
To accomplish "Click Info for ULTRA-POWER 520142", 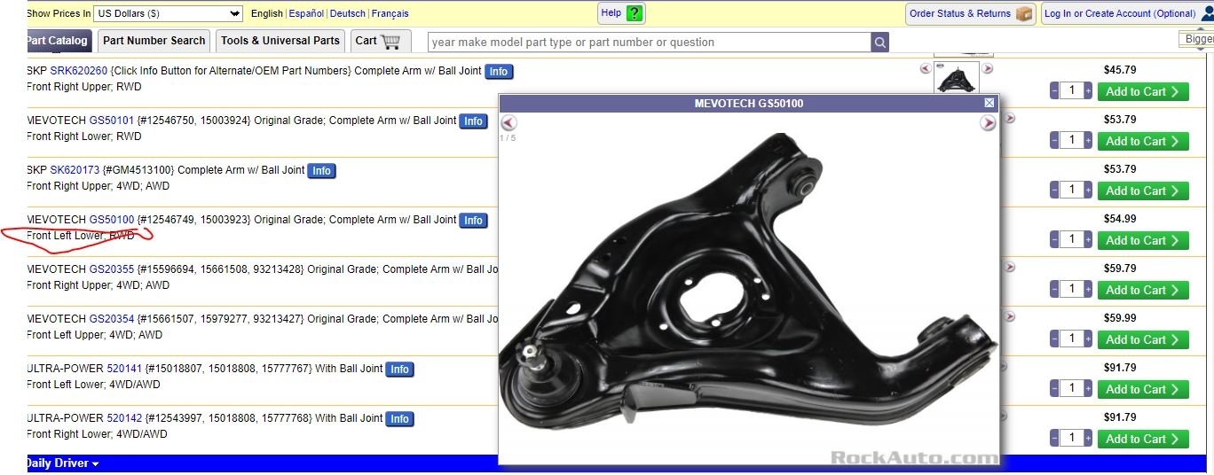I will 399,419.
